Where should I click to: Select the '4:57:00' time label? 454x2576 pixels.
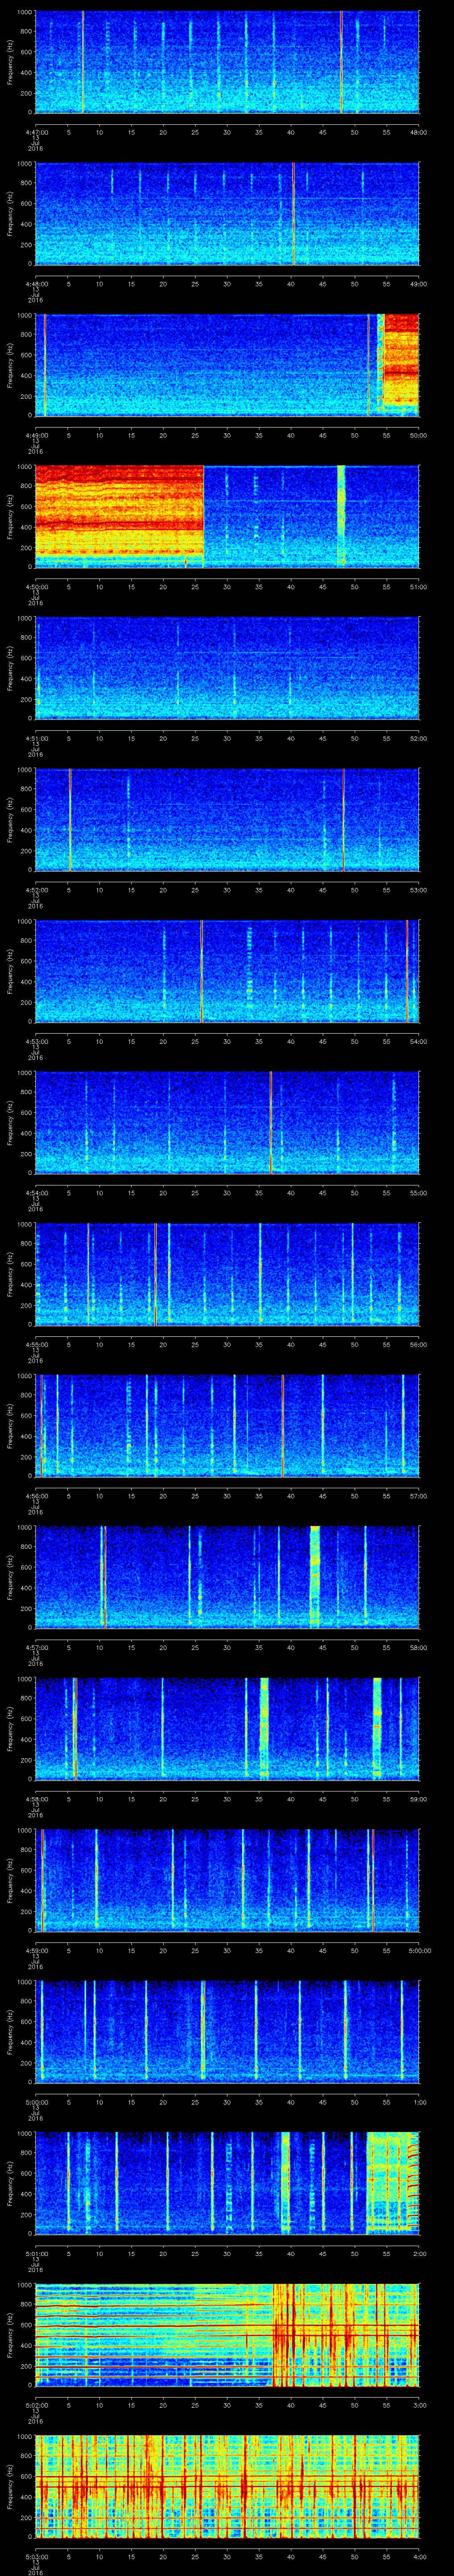pyautogui.click(x=36, y=1647)
